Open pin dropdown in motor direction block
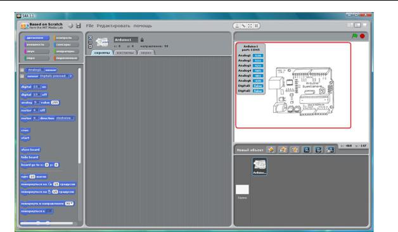Image resolution: width=398 pixels, height=232 pixels. [x=36, y=119]
